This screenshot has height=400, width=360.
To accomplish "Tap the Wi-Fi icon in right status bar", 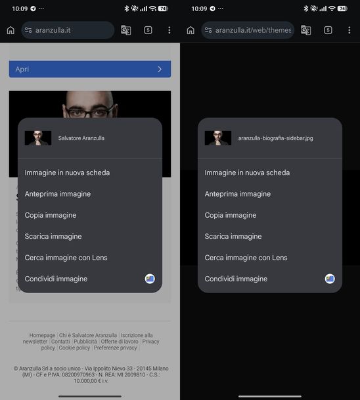I will [332, 9].
